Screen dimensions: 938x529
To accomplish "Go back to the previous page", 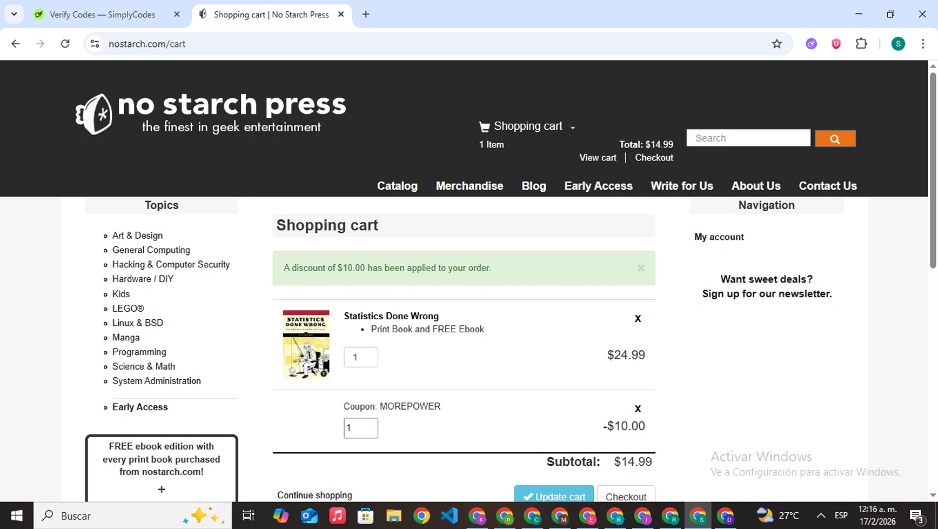I will pyautogui.click(x=16, y=44).
